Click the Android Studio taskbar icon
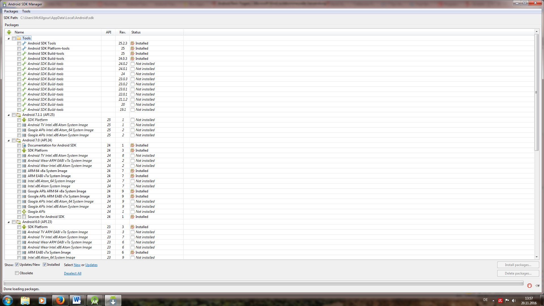The width and height of the screenshot is (544, 306). (x=95, y=300)
